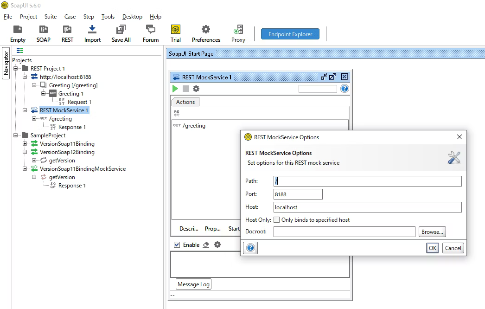Viewport: 485px width, 309px height.
Task: Open the Trial icon in toolbar
Action: [x=176, y=30]
